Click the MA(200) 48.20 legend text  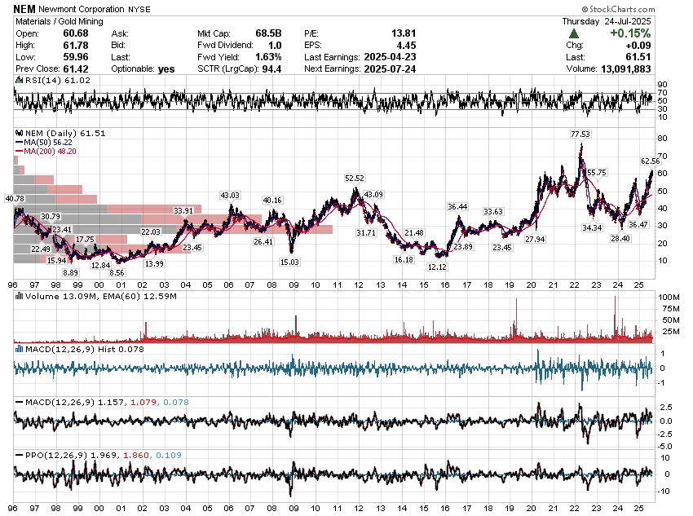click(x=50, y=151)
